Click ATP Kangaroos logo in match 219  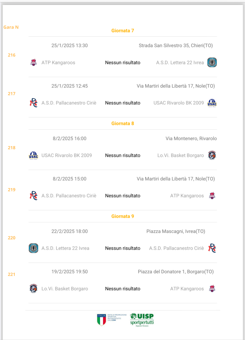(212, 195)
